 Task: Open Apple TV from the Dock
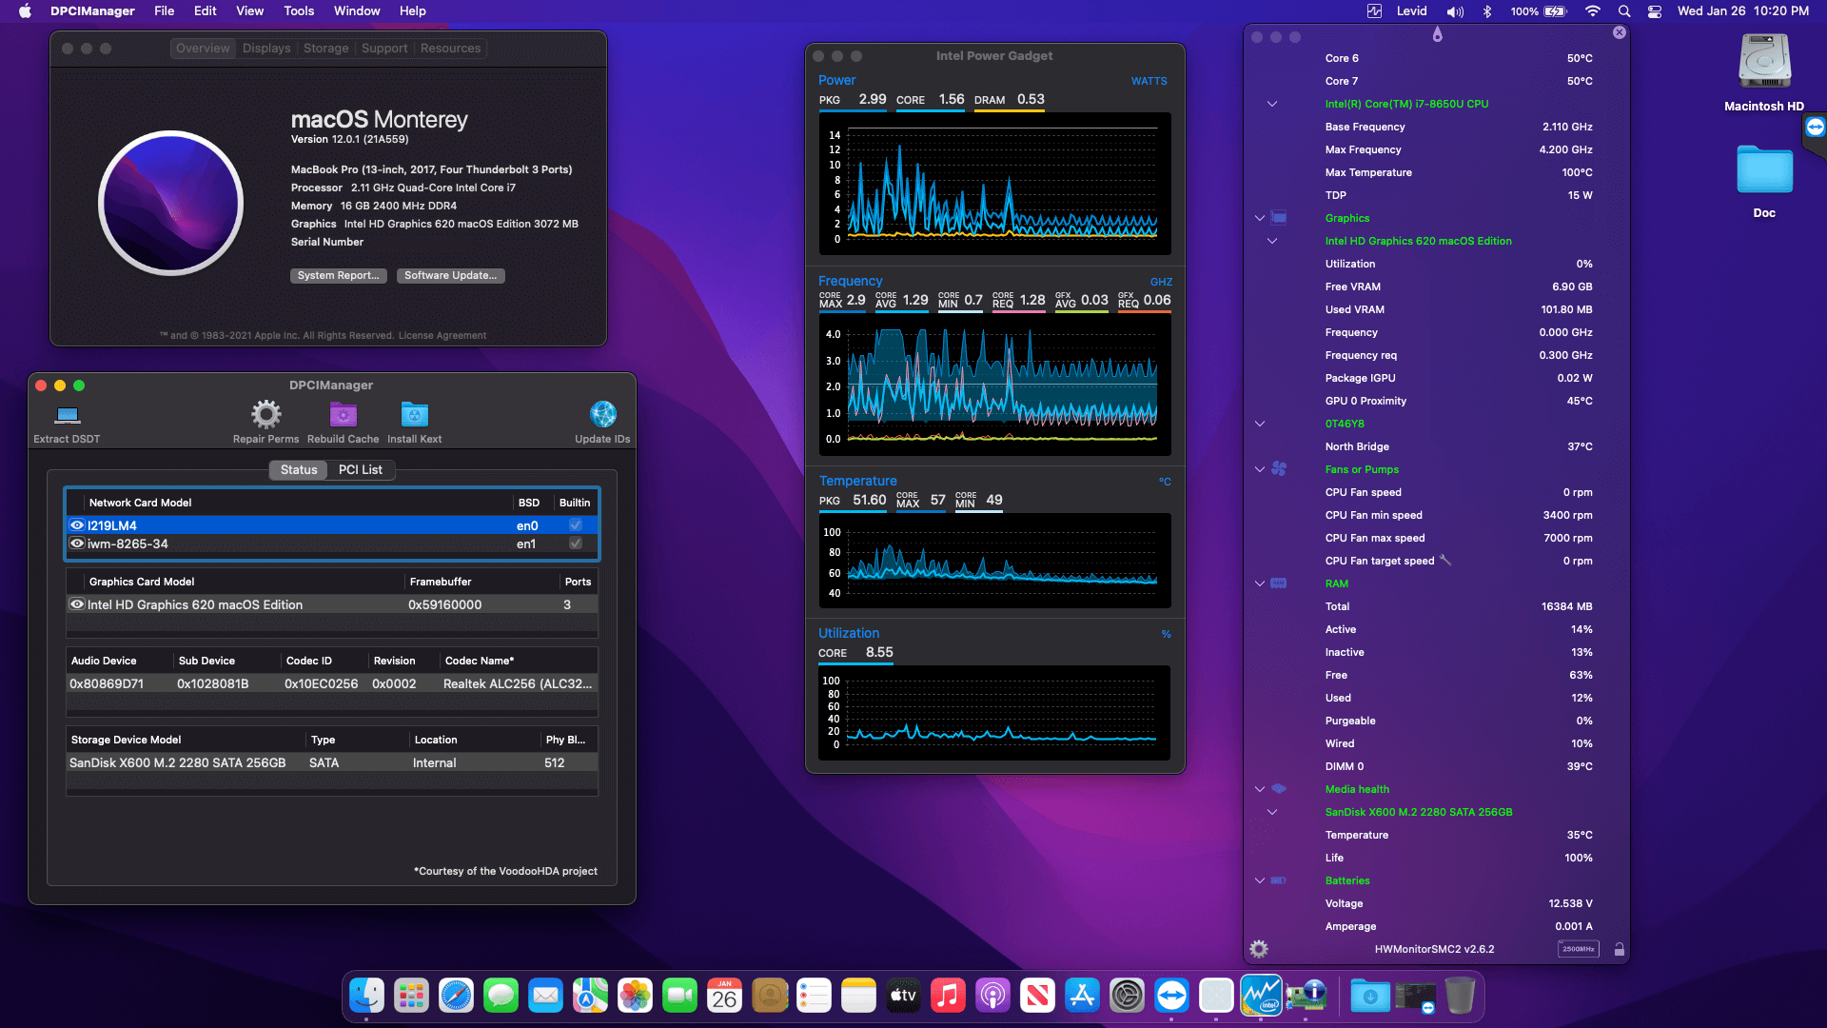pyautogui.click(x=903, y=996)
